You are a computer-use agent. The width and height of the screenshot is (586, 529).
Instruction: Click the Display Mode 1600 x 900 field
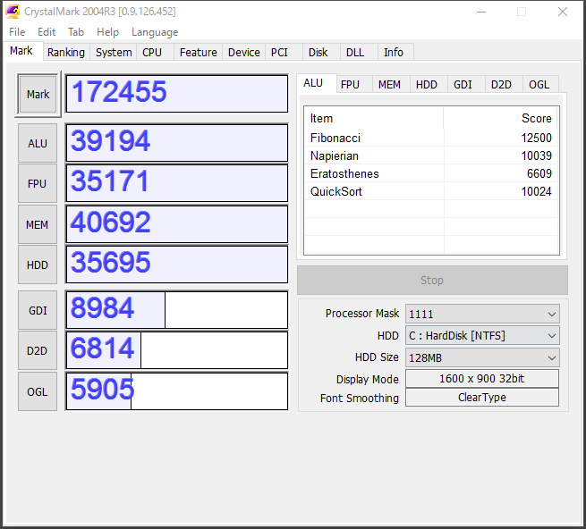click(482, 379)
